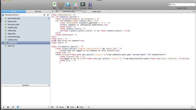Image resolution: width=196 pixels, height=110 pixels.
Task: Click the line position indicator 25:2
Action: [x=193, y=107]
